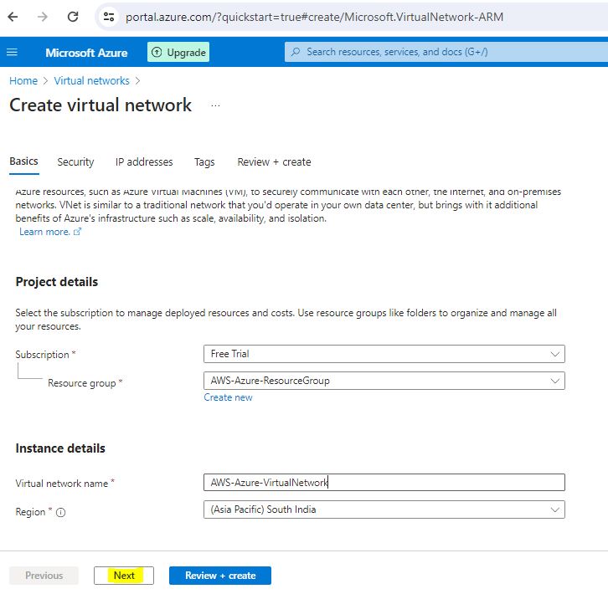This screenshot has height=594, width=608.
Task: Click the Azure search bar
Action: [x=444, y=52]
